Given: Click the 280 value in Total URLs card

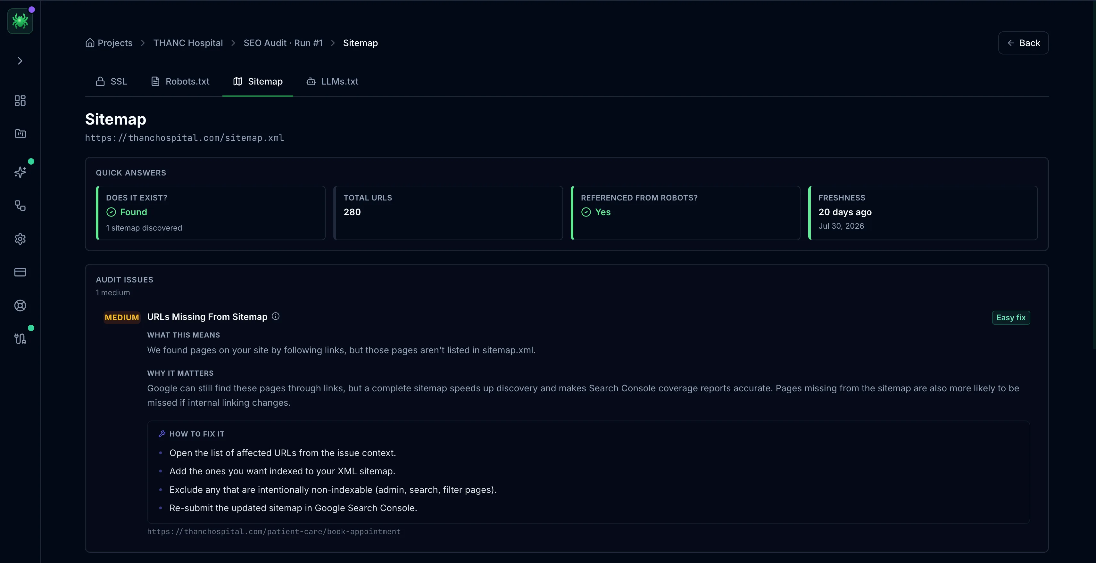Looking at the screenshot, I should (352, 212).
